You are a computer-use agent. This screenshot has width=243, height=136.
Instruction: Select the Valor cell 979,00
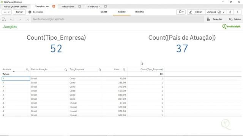(x=115, y=111)
